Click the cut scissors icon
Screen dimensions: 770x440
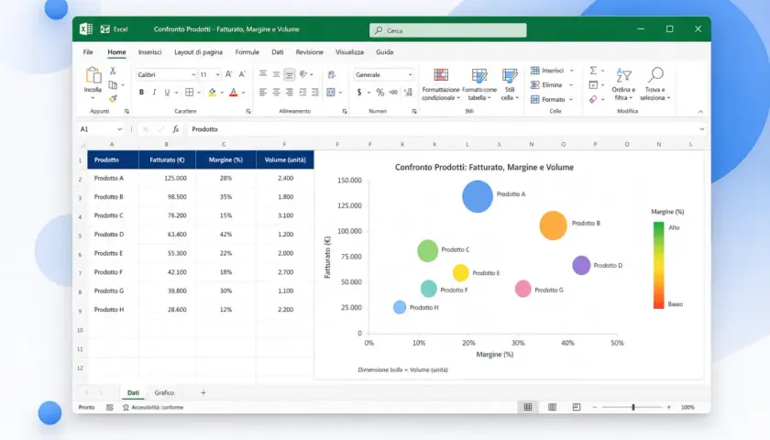pos(113,71)
